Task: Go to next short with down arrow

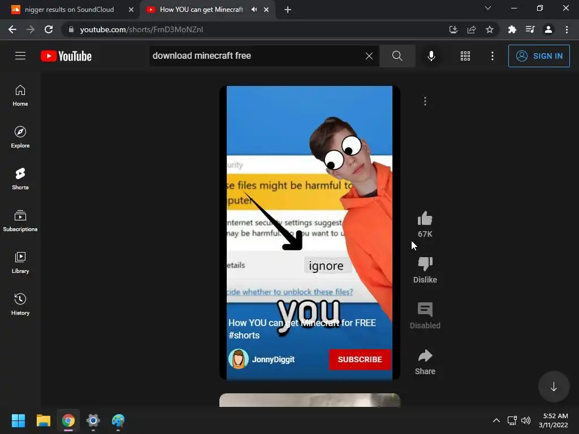Action: [x=554, y=387]
